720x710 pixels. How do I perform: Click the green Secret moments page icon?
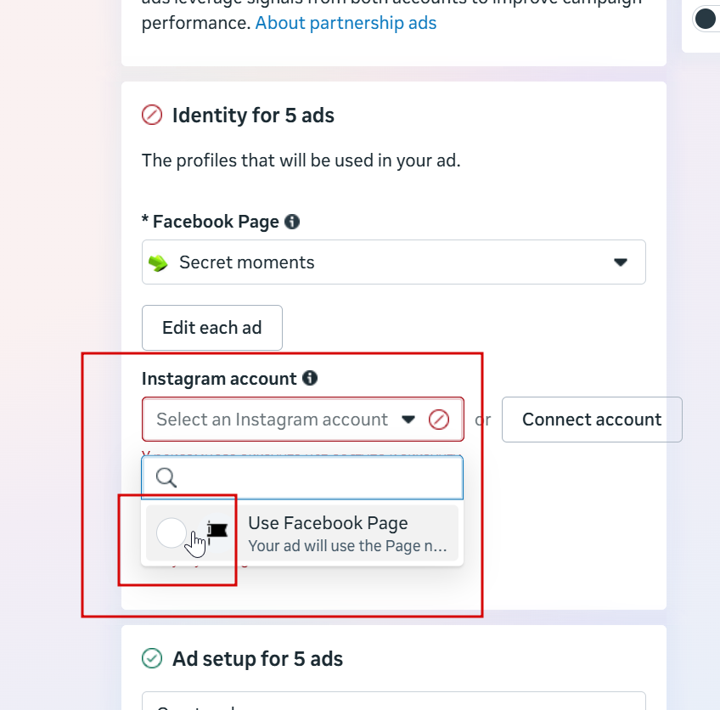tap(159, 262)
